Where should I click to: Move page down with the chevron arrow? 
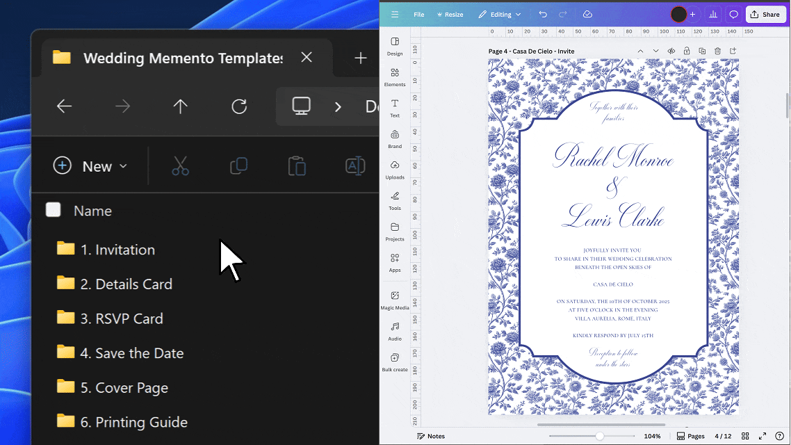point(656,51)
